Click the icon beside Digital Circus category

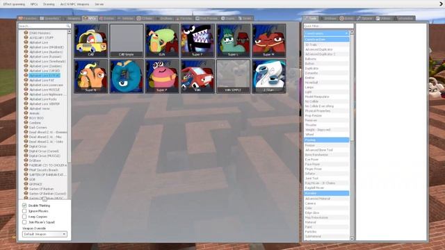[x=26, y=147]
